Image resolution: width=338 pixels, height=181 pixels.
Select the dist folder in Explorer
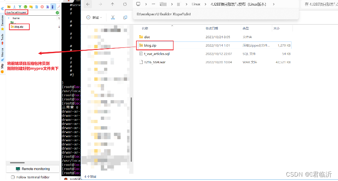(x=147, y=37)
